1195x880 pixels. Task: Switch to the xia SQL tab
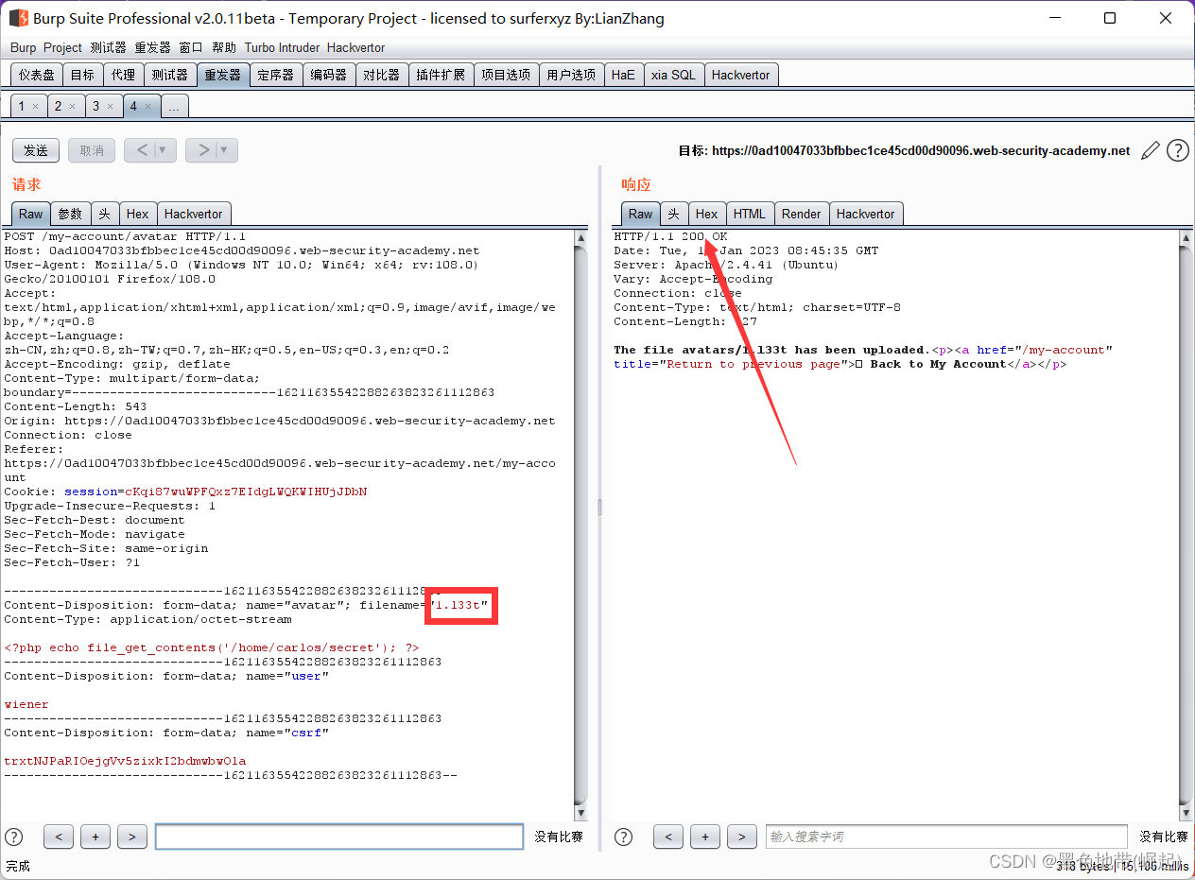pos(673,75)
